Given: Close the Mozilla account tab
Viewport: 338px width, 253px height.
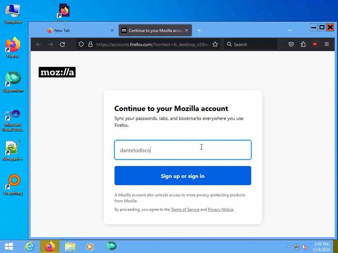Looking at the screenshot, I should [186, 30].
